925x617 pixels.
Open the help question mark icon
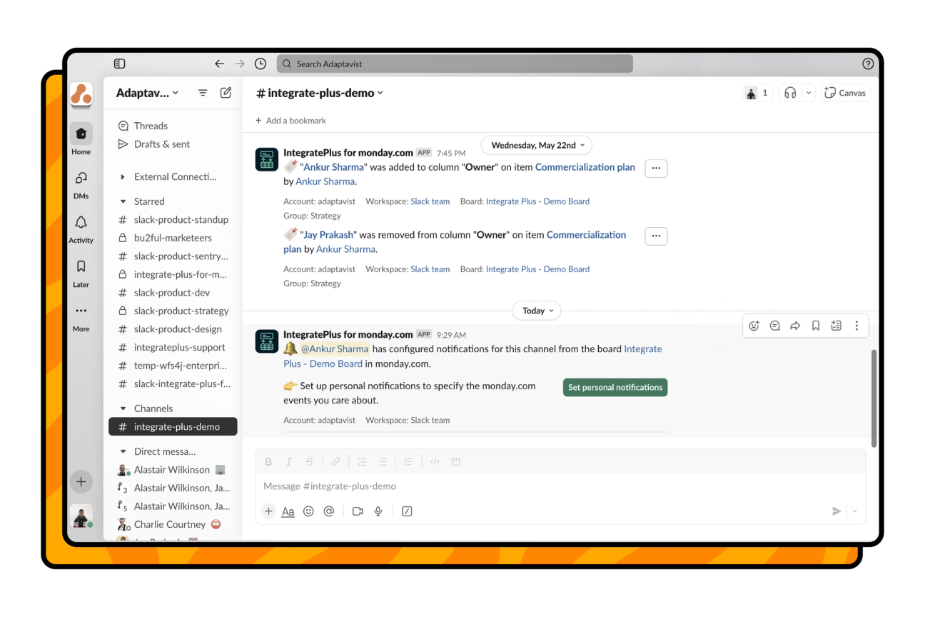point(868,64)
